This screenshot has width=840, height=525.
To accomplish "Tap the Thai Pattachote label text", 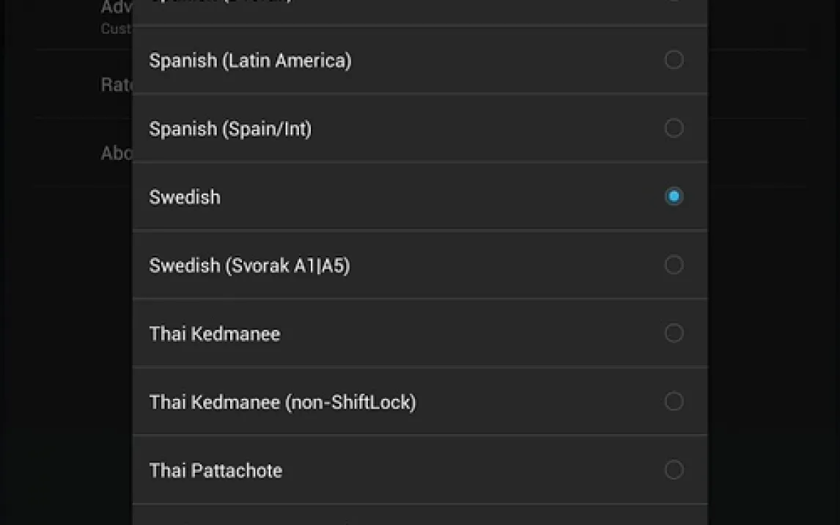I will pos(216,470).
